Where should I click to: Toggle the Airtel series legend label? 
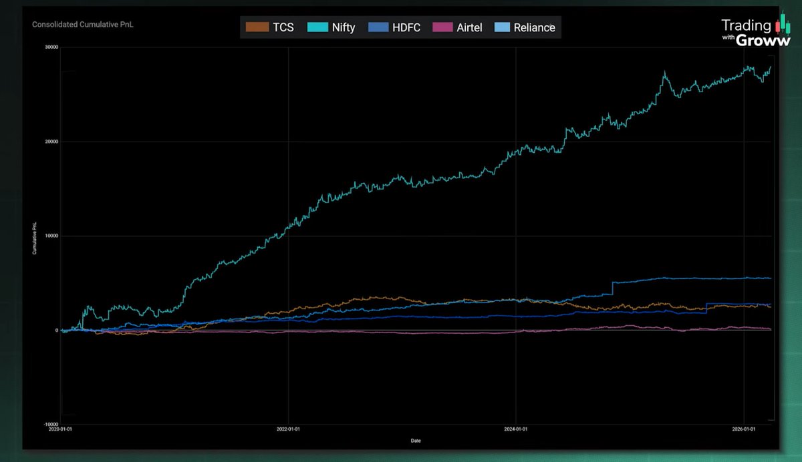click(470, 27)
